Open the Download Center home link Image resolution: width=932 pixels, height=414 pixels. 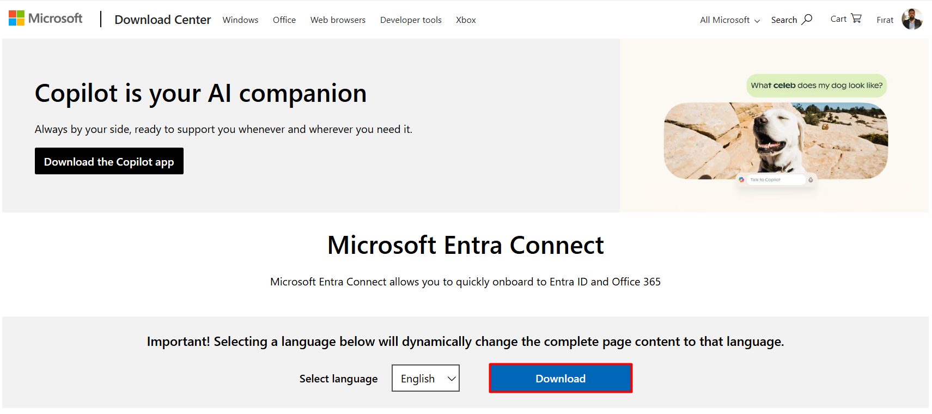point(162,20)
